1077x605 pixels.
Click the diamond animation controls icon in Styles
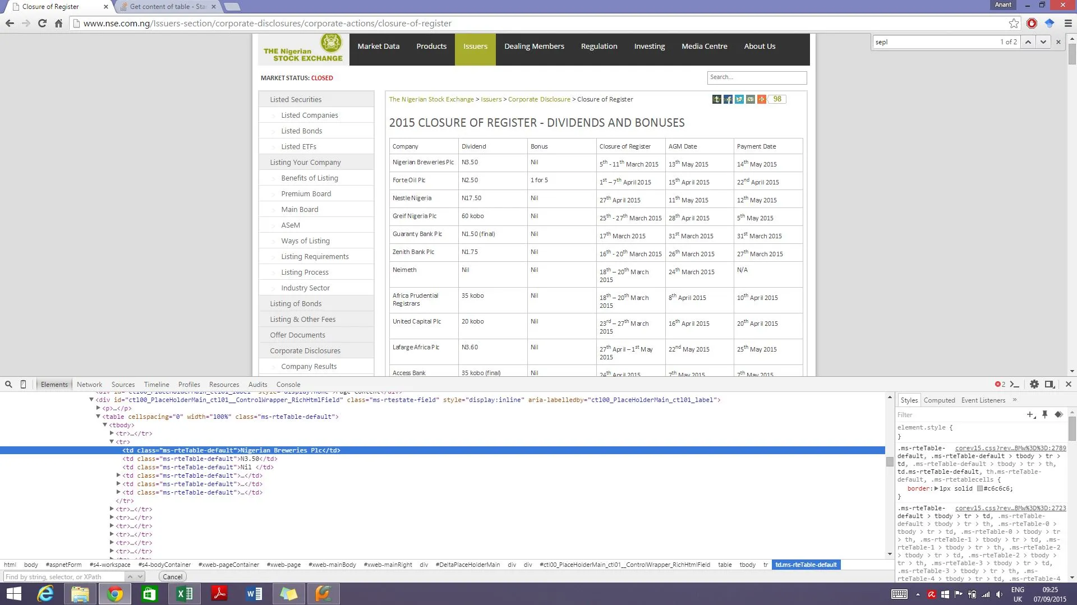point(1058,414)
